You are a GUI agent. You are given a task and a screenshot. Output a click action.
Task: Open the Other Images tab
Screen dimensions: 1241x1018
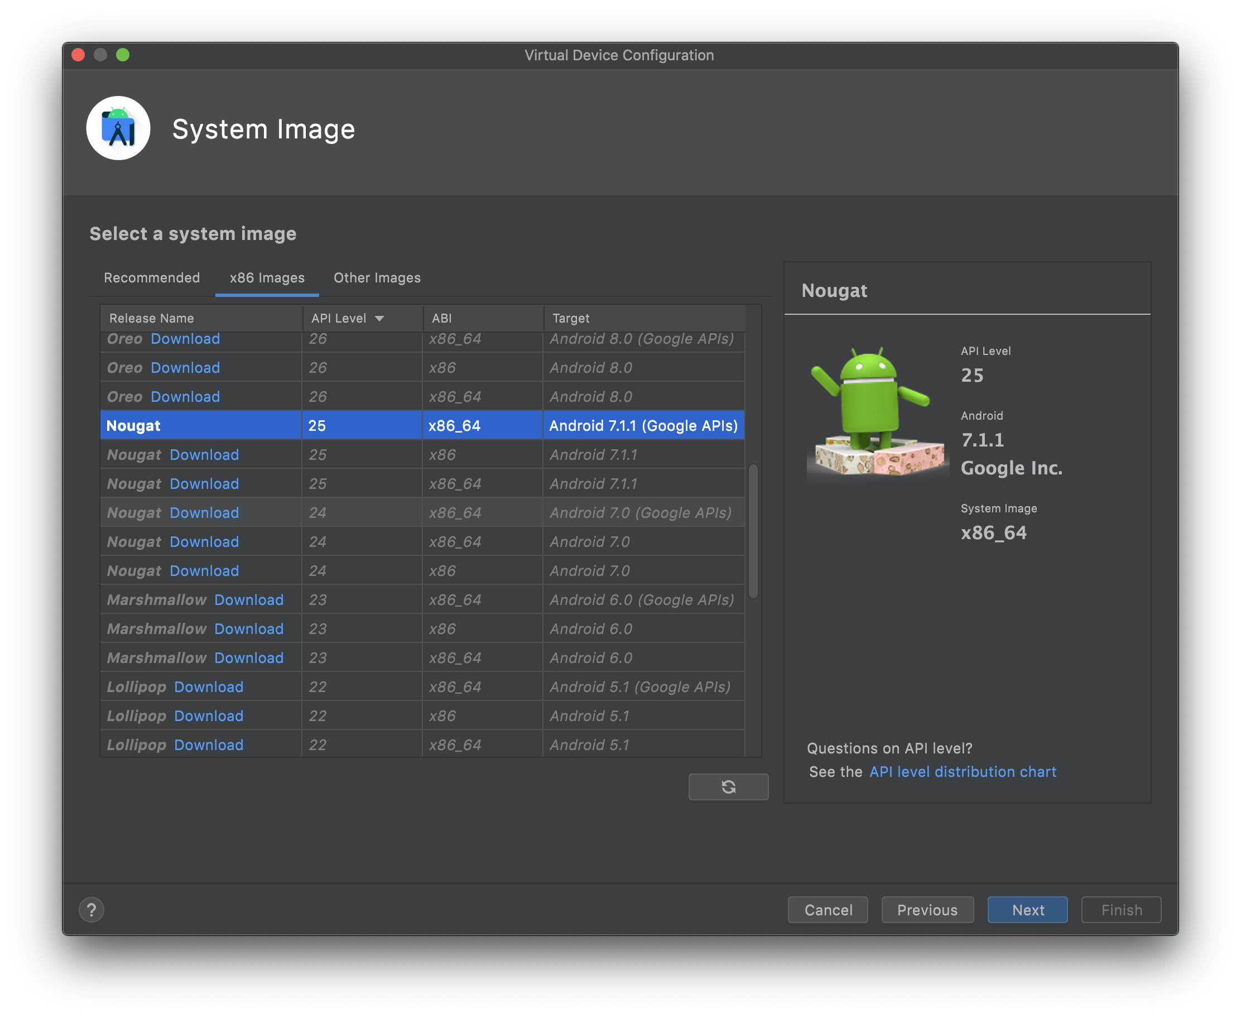coord(377,278)
